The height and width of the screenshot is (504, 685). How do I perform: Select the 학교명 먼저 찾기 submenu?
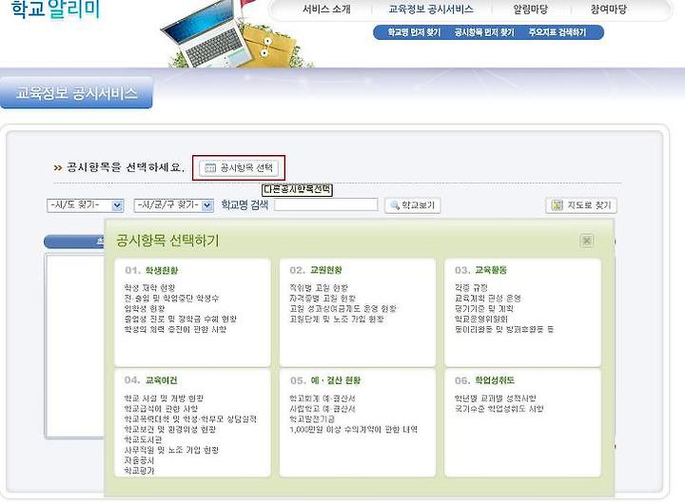[414, 32]
